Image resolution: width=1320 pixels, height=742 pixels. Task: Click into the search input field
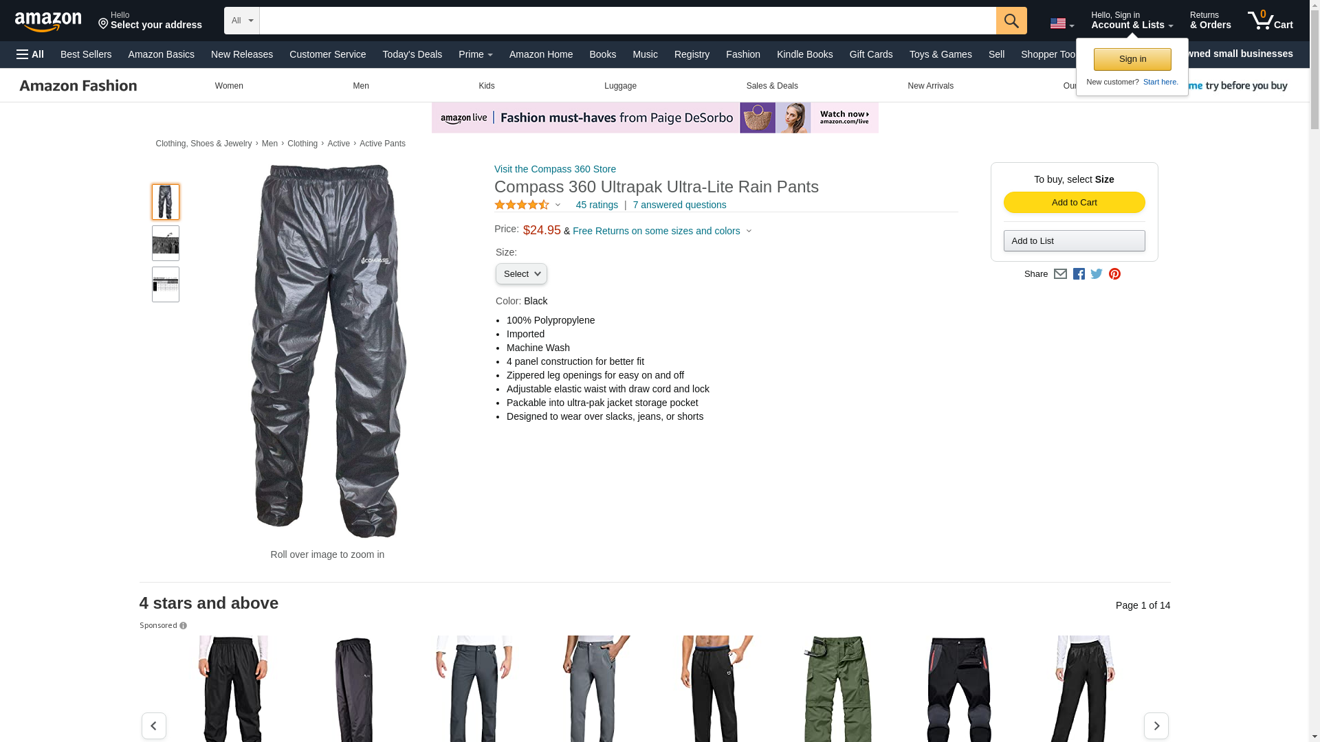pos(628,21)
